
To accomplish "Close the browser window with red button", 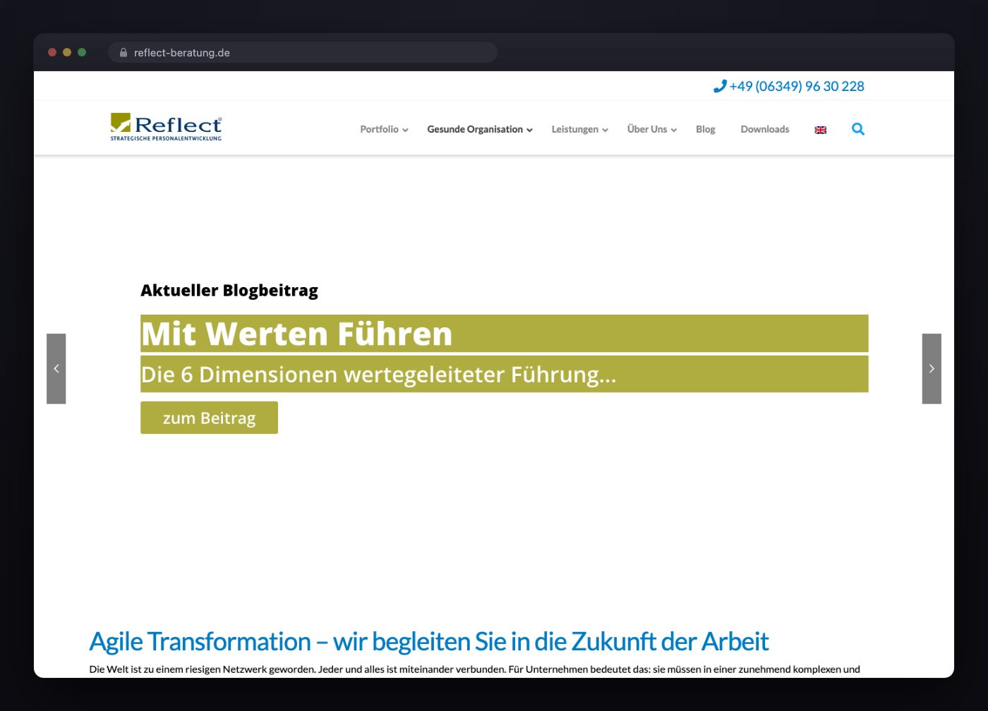I will (x=52, y=52).
